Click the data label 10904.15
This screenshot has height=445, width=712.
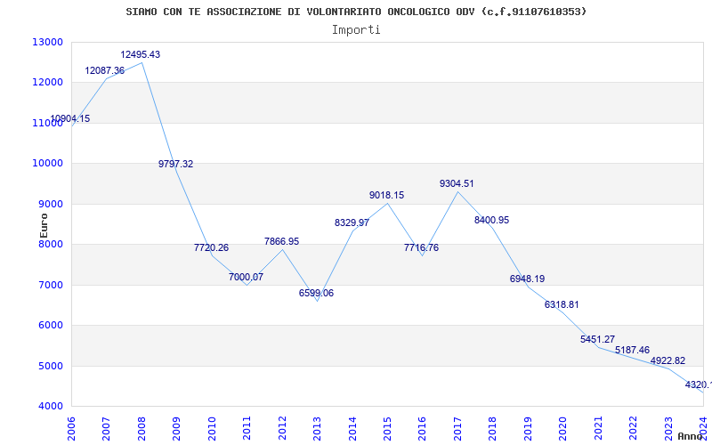point(70,119)
